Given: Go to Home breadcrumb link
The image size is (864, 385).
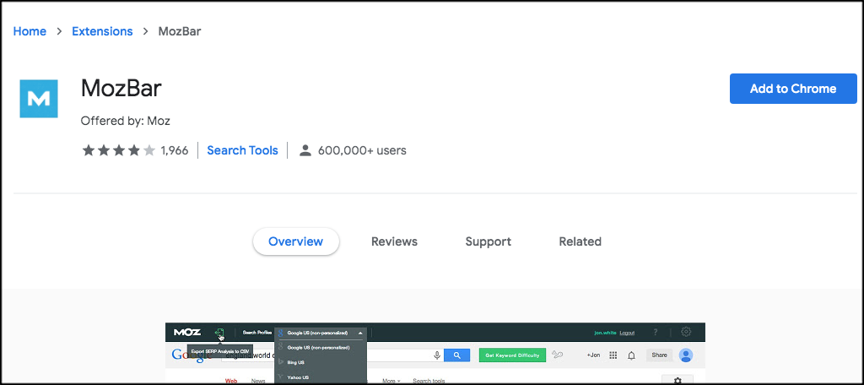Looking at the screenshot, I should point(30,31).
